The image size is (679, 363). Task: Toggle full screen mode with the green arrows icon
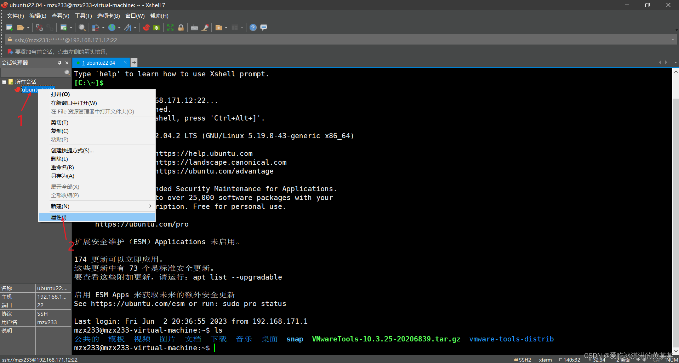[170, 28]
